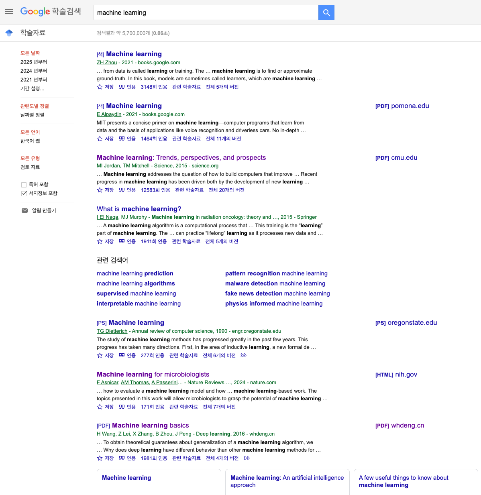This screenshot has width=481, height=495.
Task: Open the PDF from pomona.edu
Action: tap(402, 106)
